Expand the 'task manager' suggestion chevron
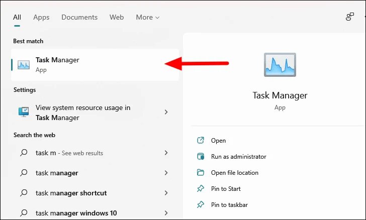Screen dimensions: 366x220 (166, 173)
